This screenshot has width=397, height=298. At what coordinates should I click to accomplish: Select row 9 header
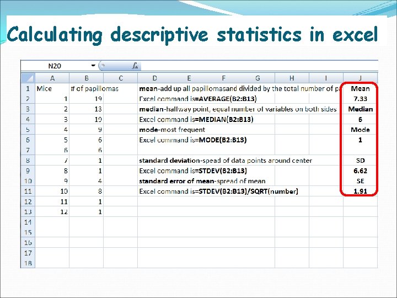[x=28, y=171]
